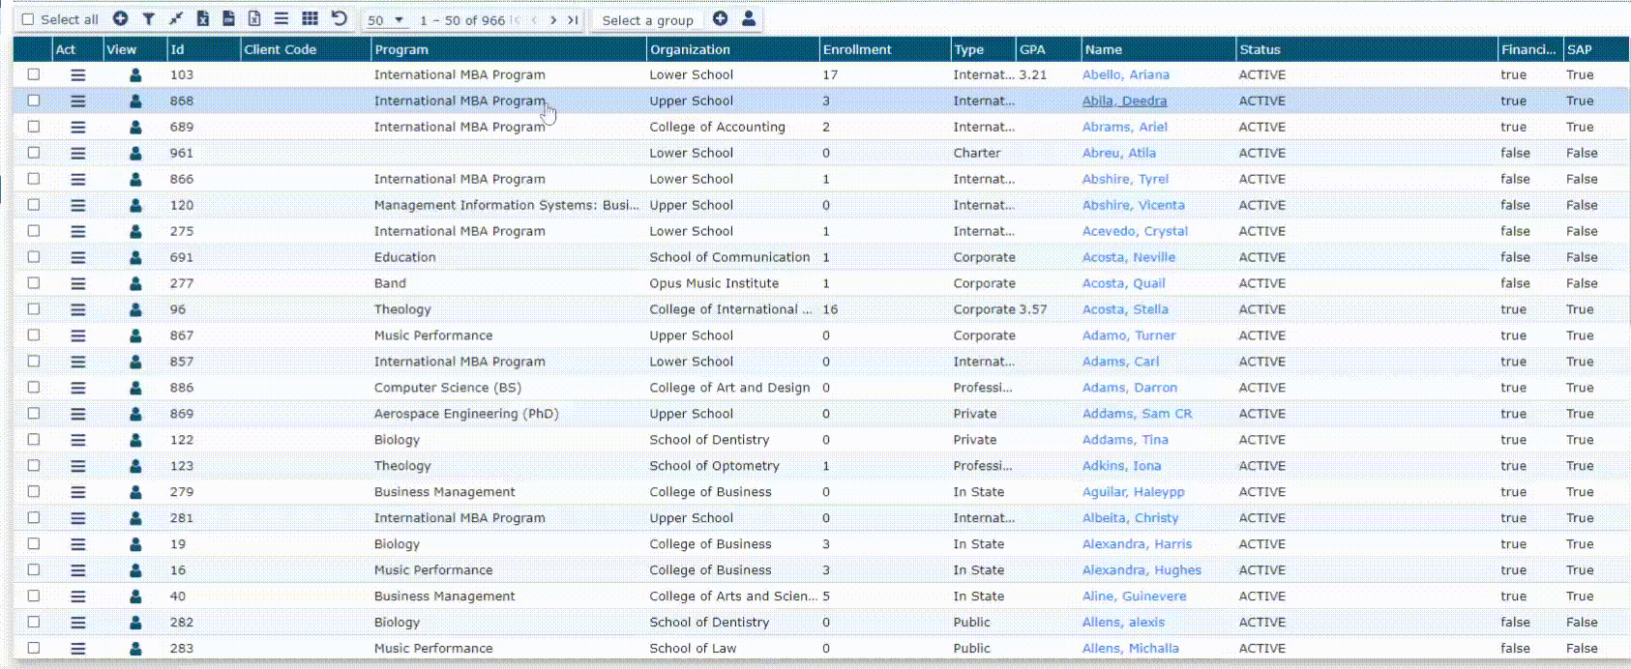Go to the next page arrow
This screenshot has width=1631, height=669.
point(553,19)
